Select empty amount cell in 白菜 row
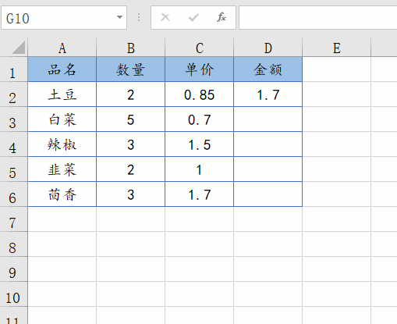Screen dimensions: 397x324 [268, 119]
